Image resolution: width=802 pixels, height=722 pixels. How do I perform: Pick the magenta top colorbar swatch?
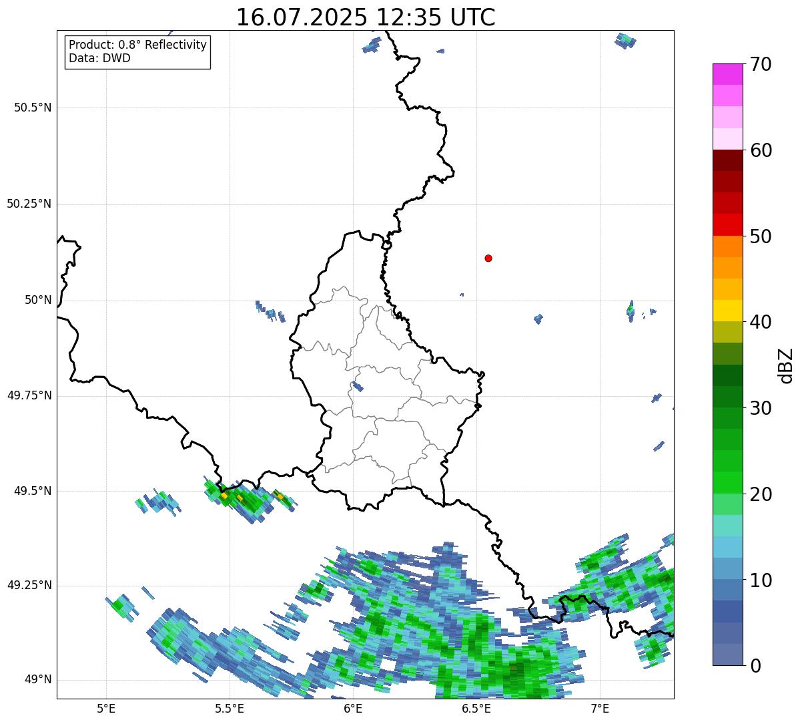point(727,74)
